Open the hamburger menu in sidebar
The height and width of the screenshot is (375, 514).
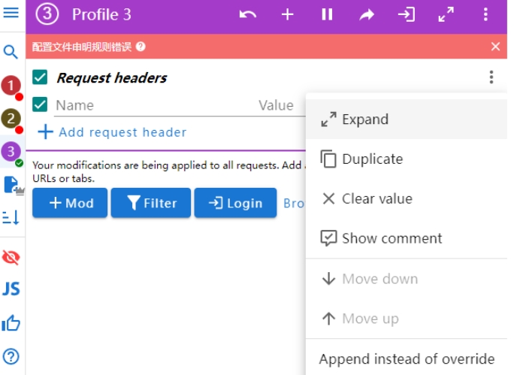(11, 13)
